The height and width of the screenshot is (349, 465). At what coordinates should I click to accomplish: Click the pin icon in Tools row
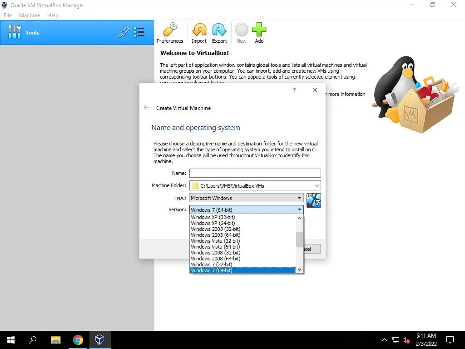124,32
